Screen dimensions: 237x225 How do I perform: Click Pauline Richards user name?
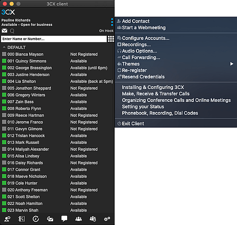pos(16,20)
